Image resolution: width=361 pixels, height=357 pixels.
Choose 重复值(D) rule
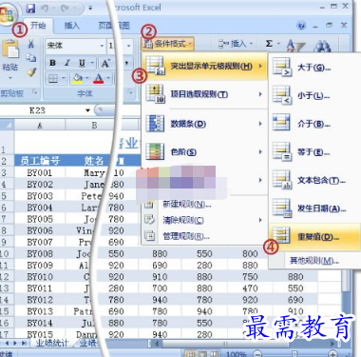(314, 237)
